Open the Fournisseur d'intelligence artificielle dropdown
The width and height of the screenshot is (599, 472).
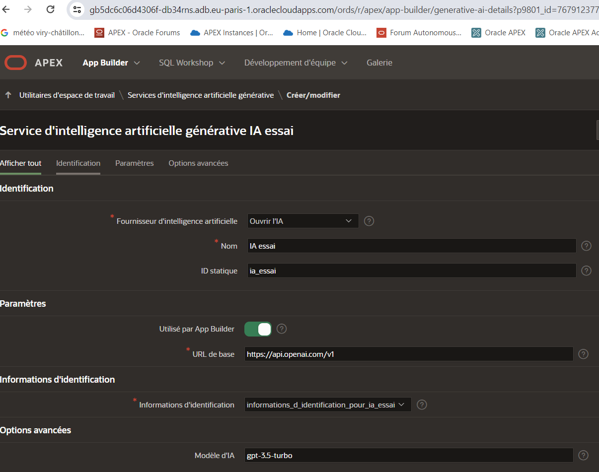pyautogui.click(x=302, y=221)
